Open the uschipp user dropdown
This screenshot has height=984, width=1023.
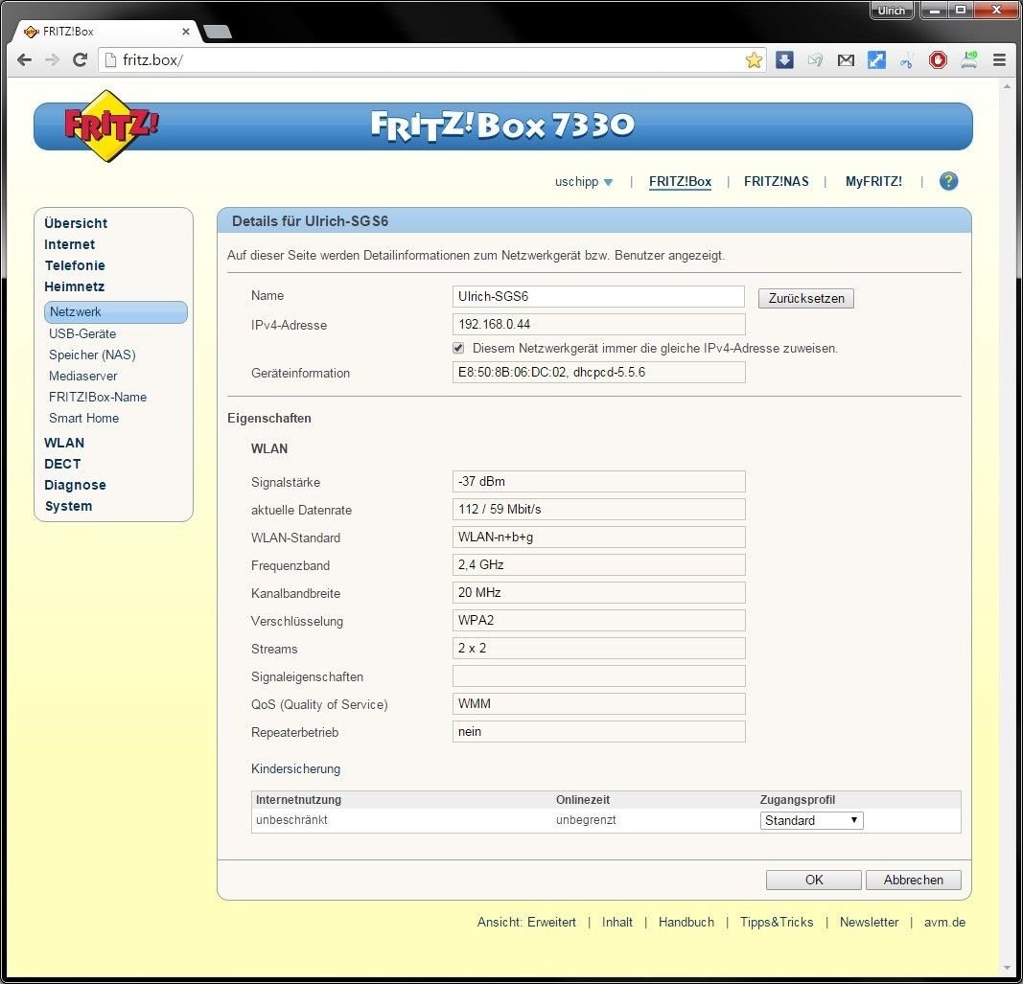[583, 182]
